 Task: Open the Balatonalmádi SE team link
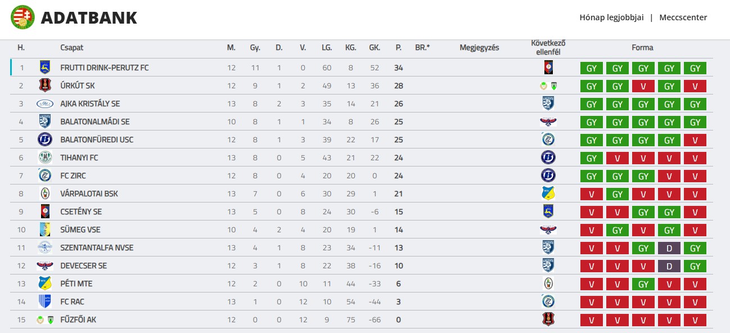[95, 122]
